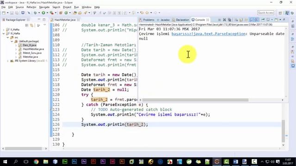Open the File menu
Image resolution: width=296 pixels, height=166 pixels.
click(x=3, y=7)
